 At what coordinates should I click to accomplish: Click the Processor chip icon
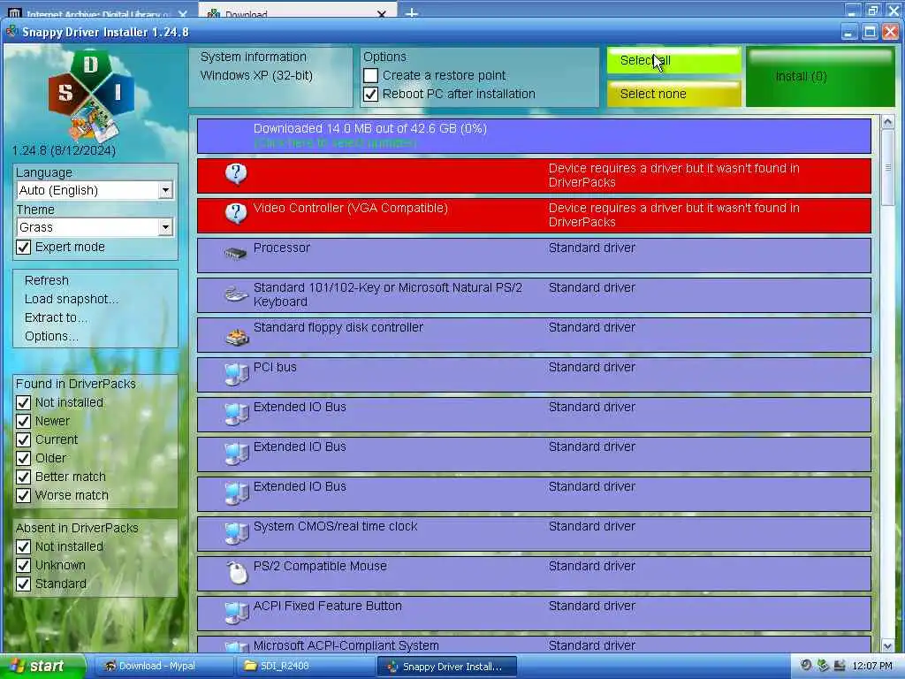click(x=235, y=253)
